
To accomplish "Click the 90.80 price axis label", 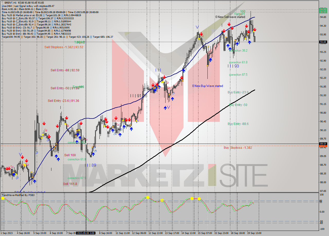I will click(323, 113).
